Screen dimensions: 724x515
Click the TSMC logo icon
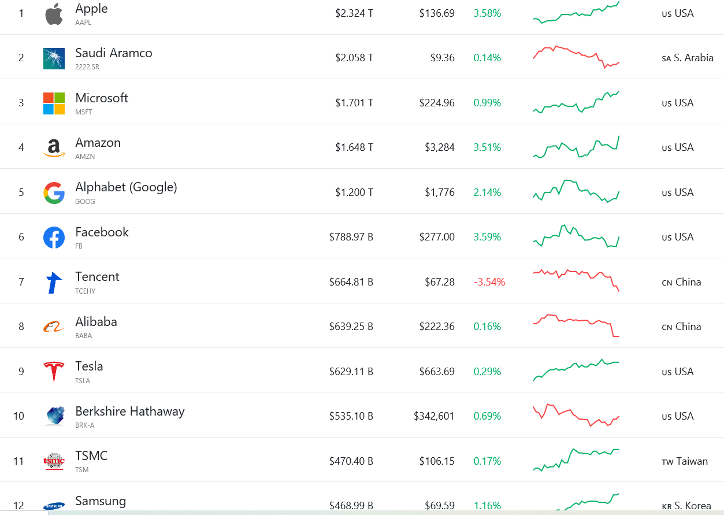(x=54, y=461)
